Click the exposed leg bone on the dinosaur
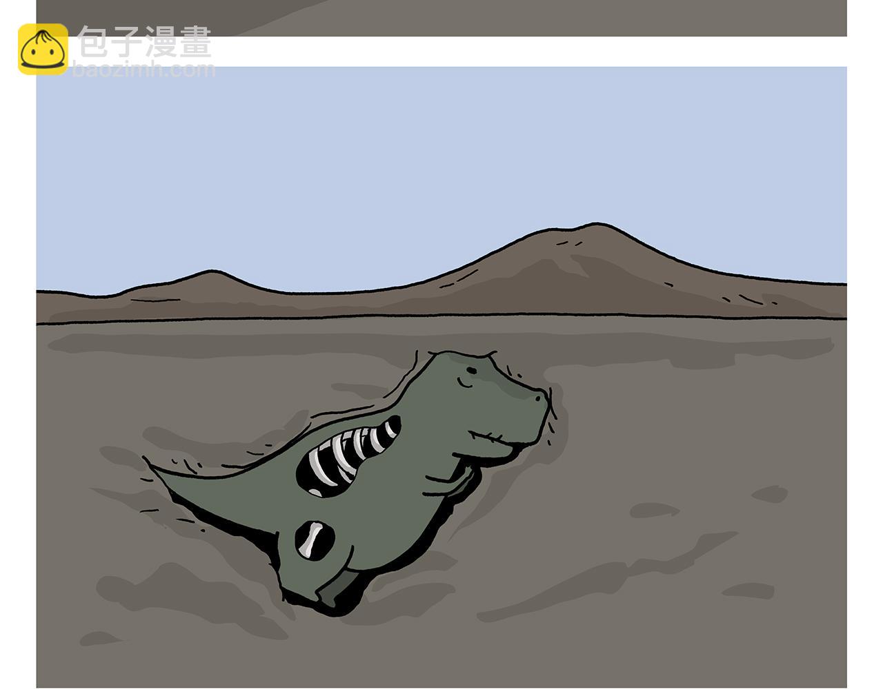 (314, 539)
